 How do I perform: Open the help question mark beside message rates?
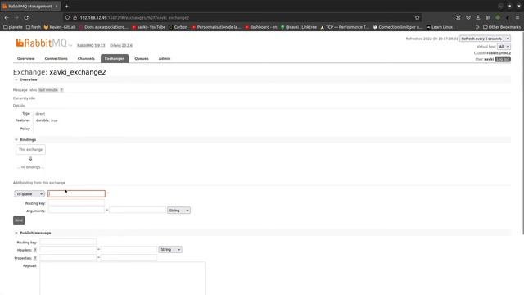(61, 90)
